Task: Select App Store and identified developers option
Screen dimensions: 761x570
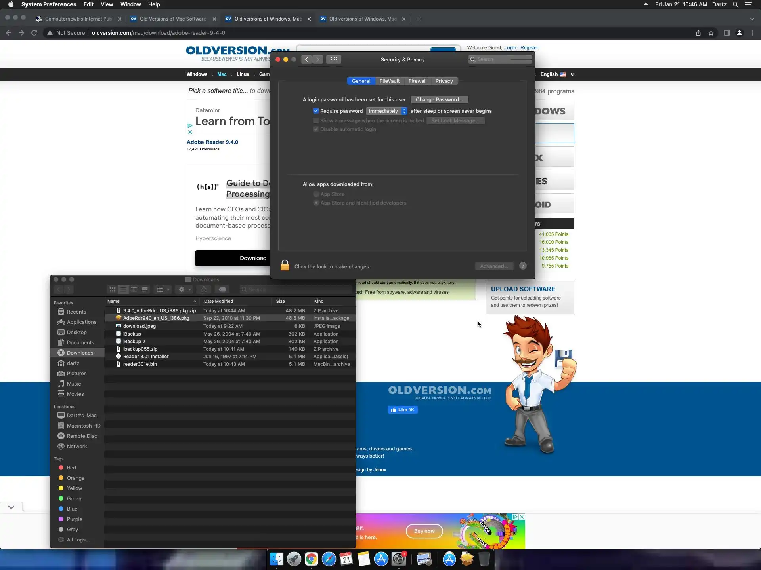Action: [x=316, y=203]
